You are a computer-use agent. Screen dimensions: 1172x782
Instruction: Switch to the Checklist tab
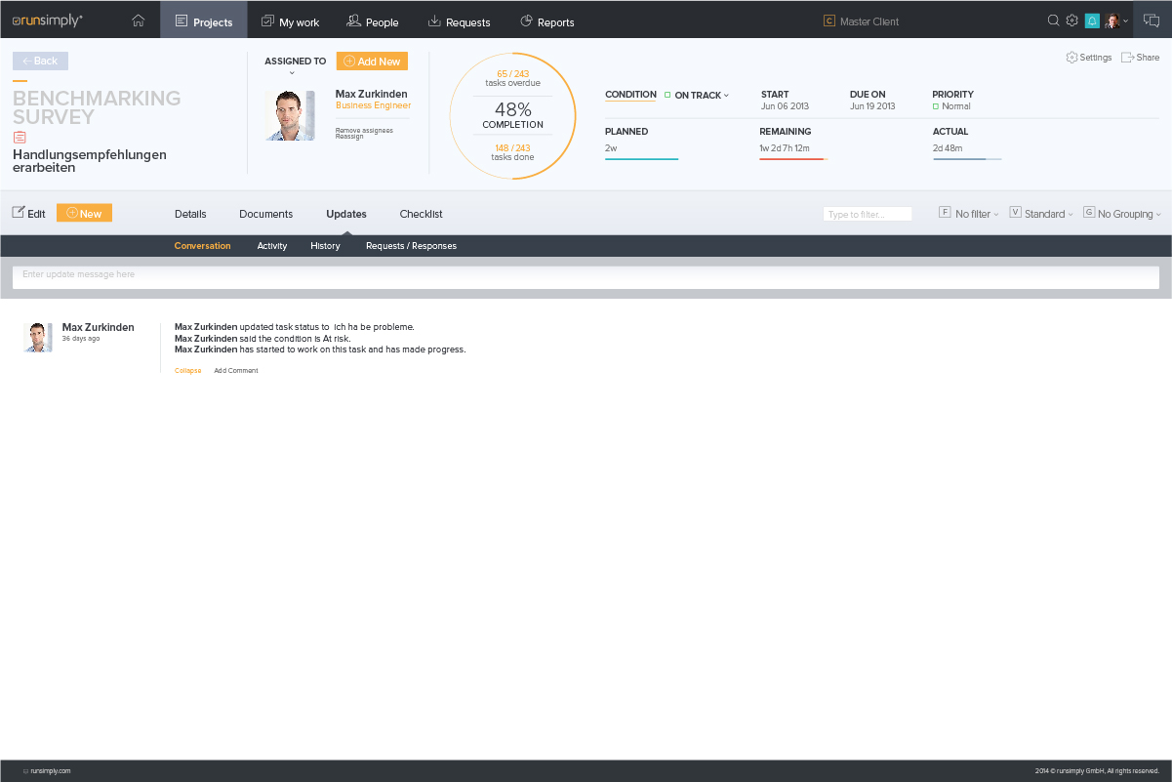(421, 214)
